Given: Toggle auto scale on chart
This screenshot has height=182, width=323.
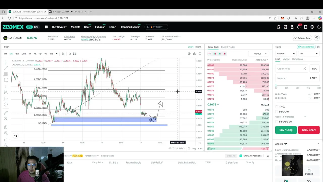Looking at the screenshot, I should (200, 148).
